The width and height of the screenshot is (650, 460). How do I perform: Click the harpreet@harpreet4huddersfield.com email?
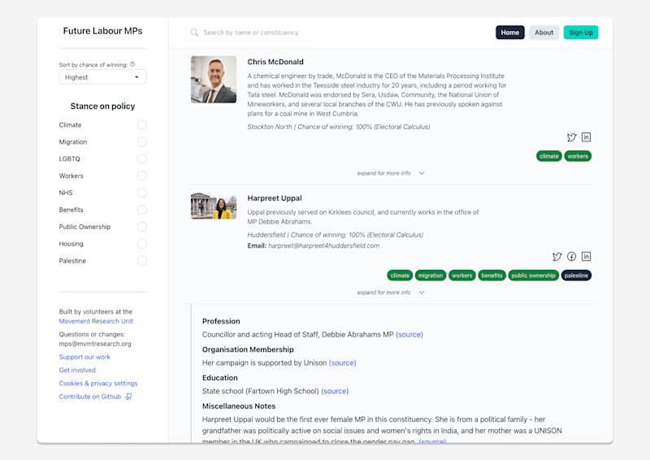323,245
